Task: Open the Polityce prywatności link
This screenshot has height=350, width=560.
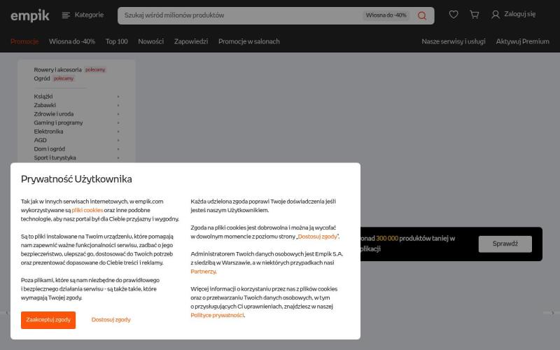Action: pyautogui.click(x=217, y=315)
